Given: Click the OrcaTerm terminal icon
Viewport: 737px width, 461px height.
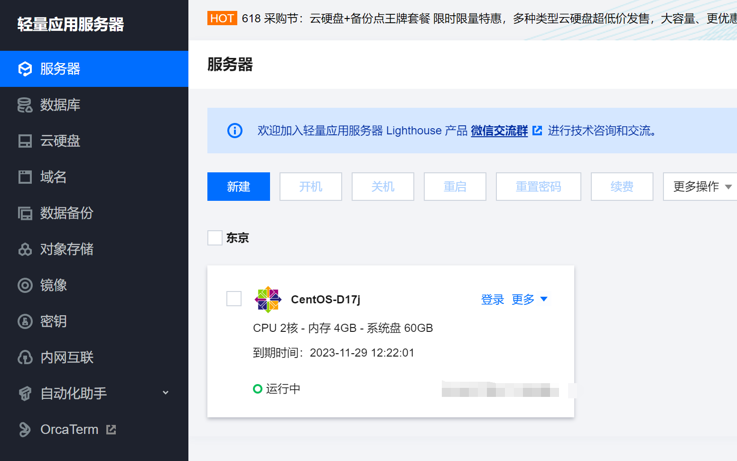Looking at the screenshot, I should click(25, 430).
